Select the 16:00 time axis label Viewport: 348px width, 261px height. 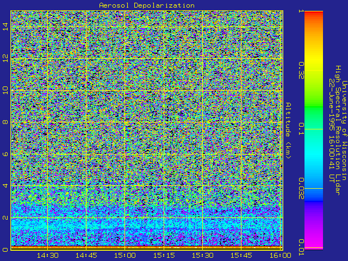(281, 256)
